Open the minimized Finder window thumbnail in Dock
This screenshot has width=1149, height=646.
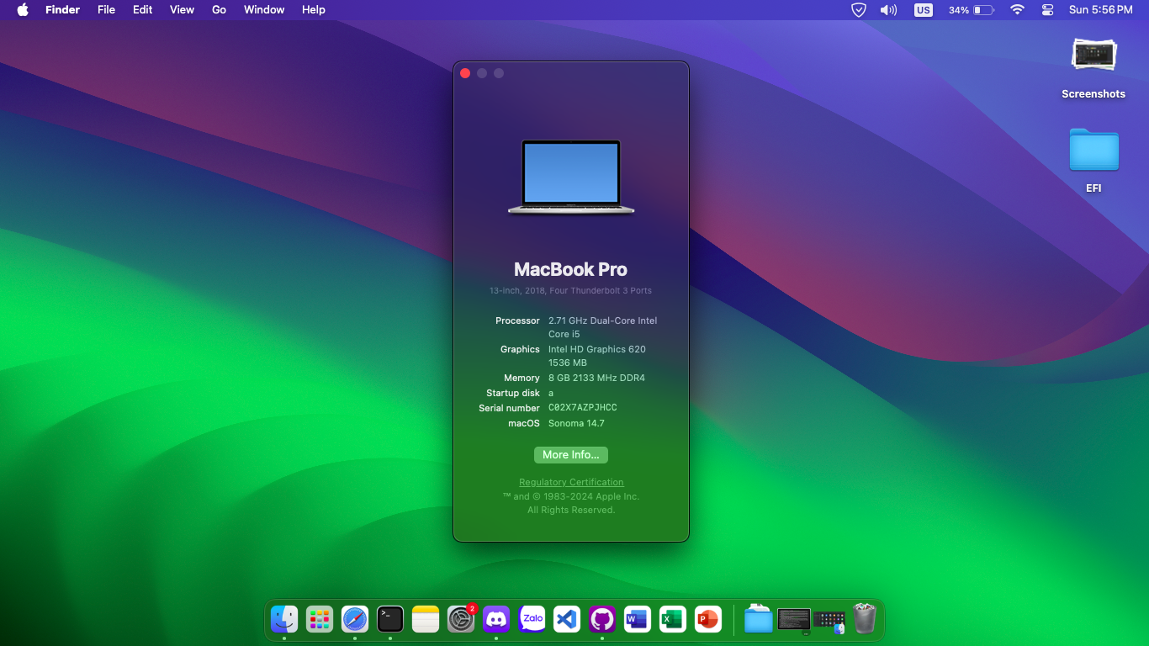829,622
